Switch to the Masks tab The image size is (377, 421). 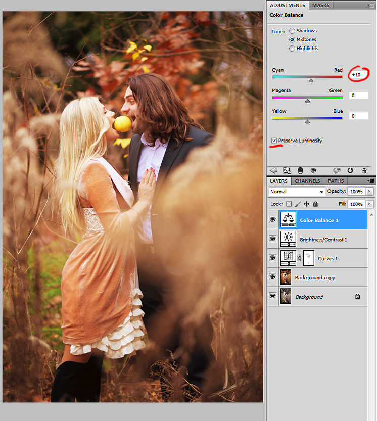point(321,5)
